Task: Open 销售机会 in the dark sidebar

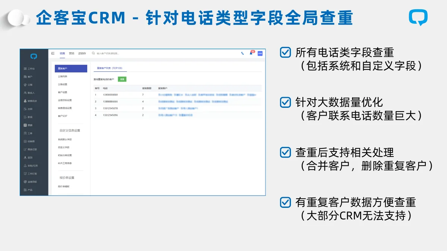Action: pyautogui.click(x=30, y=101)
